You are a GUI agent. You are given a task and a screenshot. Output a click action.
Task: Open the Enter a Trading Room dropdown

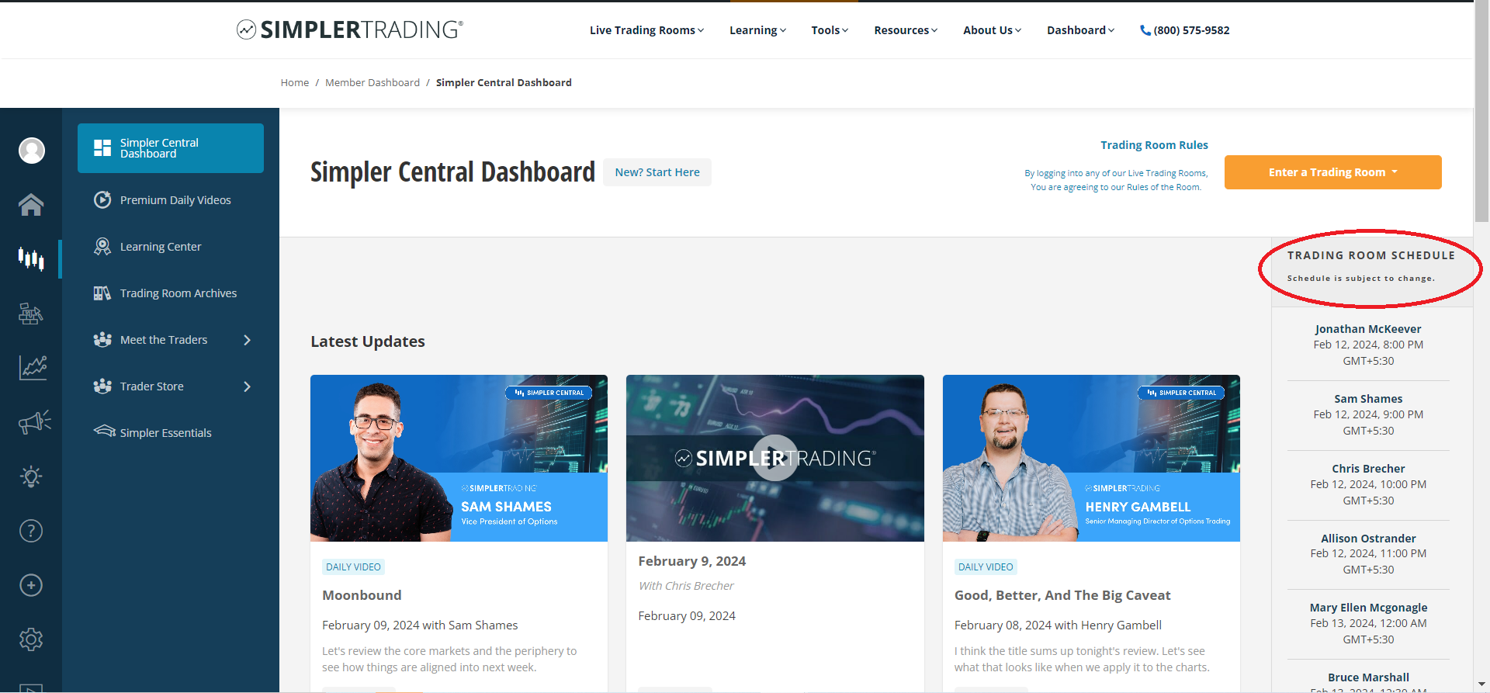pos(1333,172)
